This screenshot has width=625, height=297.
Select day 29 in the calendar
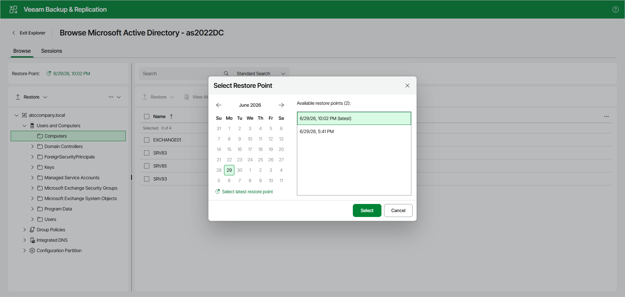(229, 170)
